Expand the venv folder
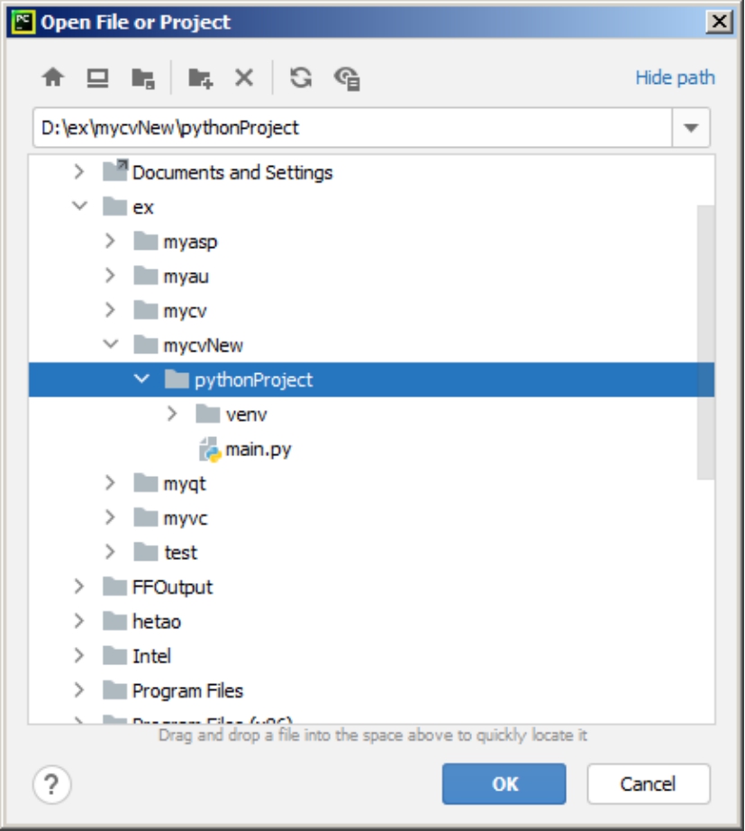The height and width of the screenshot is (831, 745). point(173,415)
